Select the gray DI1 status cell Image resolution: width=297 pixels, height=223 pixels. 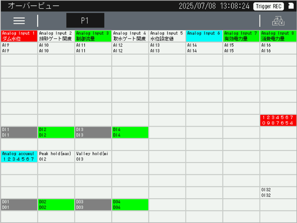tap(19, 132)
